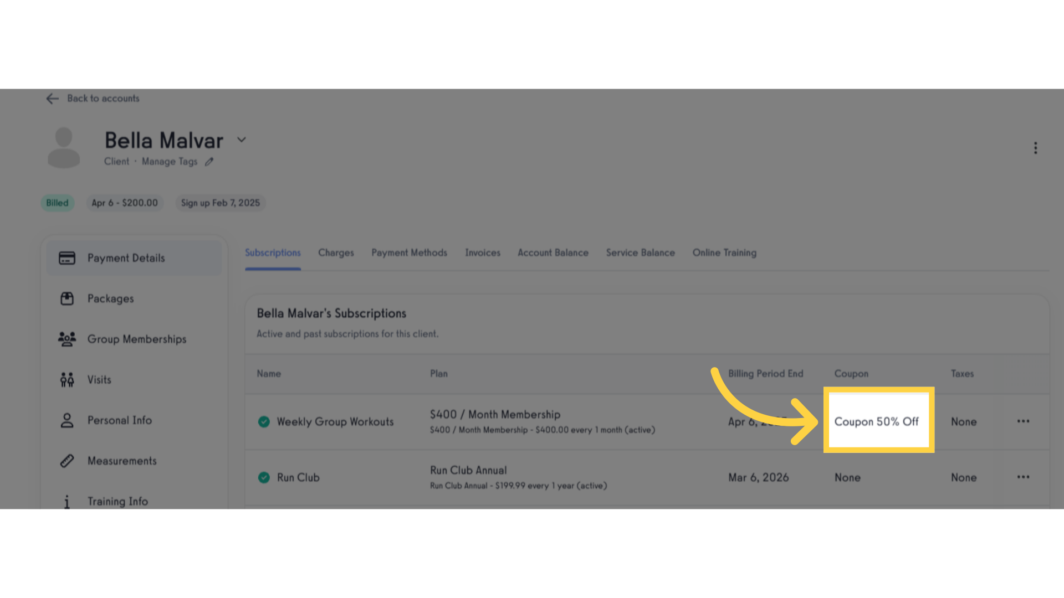1064x598 pixels.
Task: Click the Coupon column header
Action: point(851,374)
